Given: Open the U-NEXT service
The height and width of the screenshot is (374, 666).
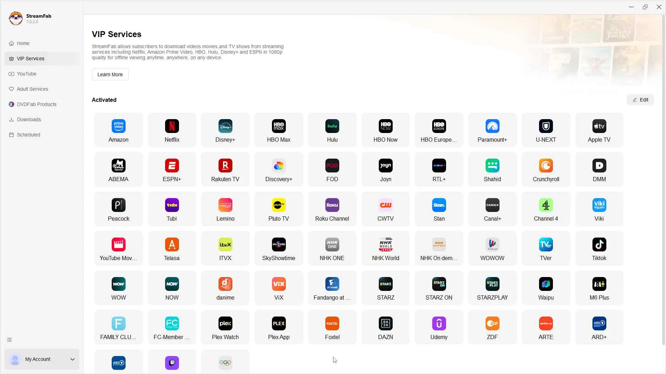Looking at the screenshot, I should click(546, 130).
